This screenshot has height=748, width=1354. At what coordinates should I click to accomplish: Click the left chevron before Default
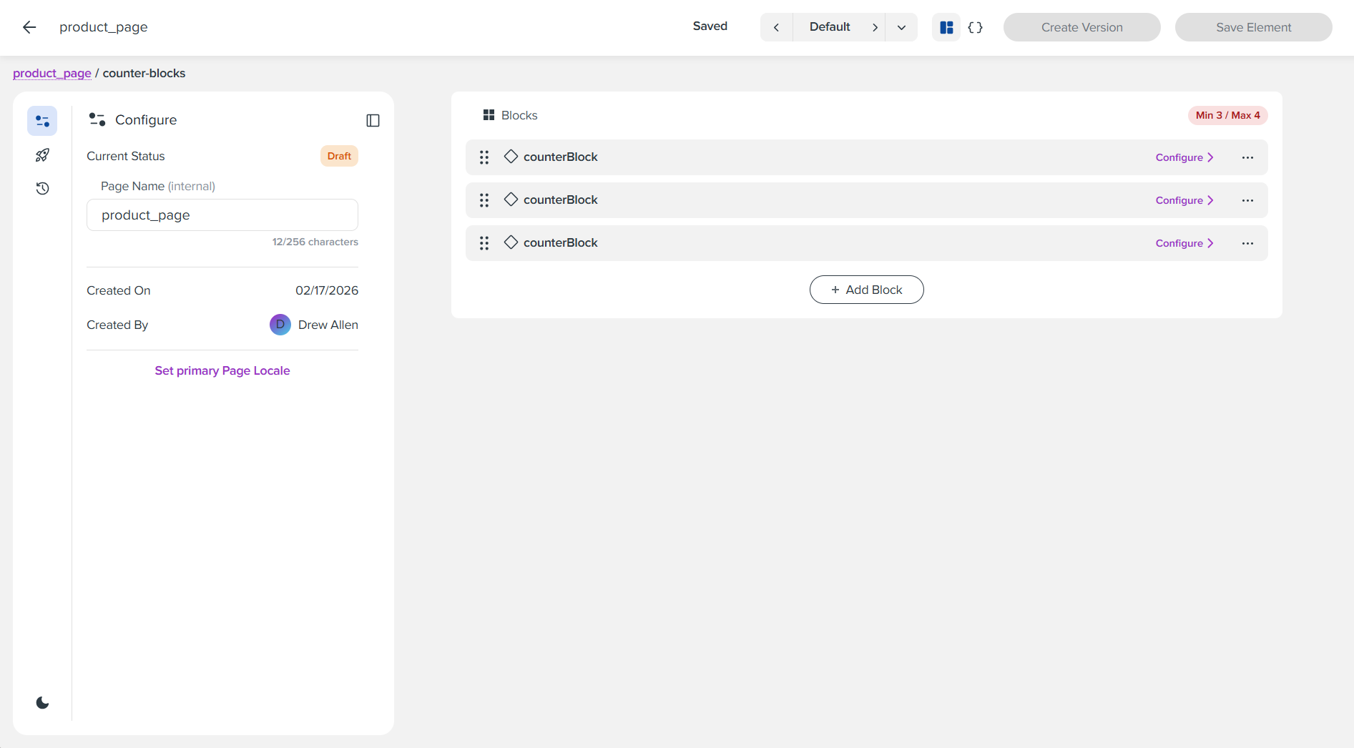pyautogui.click(x=776, y=26)
